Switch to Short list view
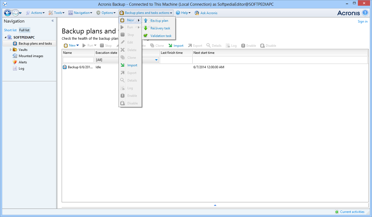 pyautogui.click(x=10, y=30)
